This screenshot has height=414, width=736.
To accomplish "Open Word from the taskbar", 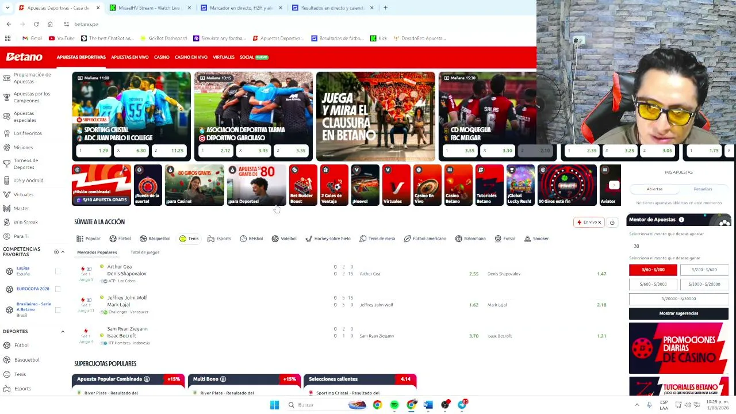I will [x=428, y=405].
